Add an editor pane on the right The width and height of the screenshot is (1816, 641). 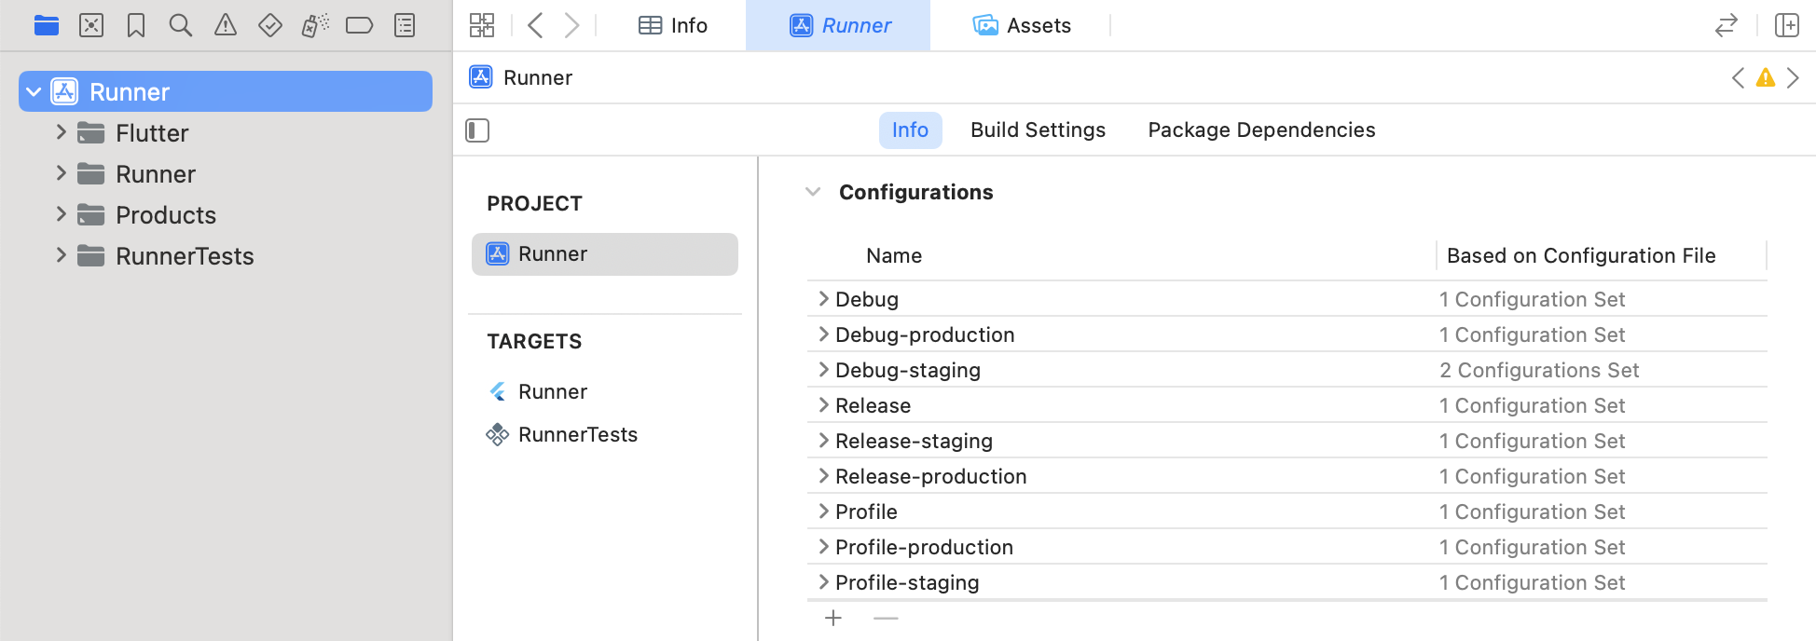1786,25
